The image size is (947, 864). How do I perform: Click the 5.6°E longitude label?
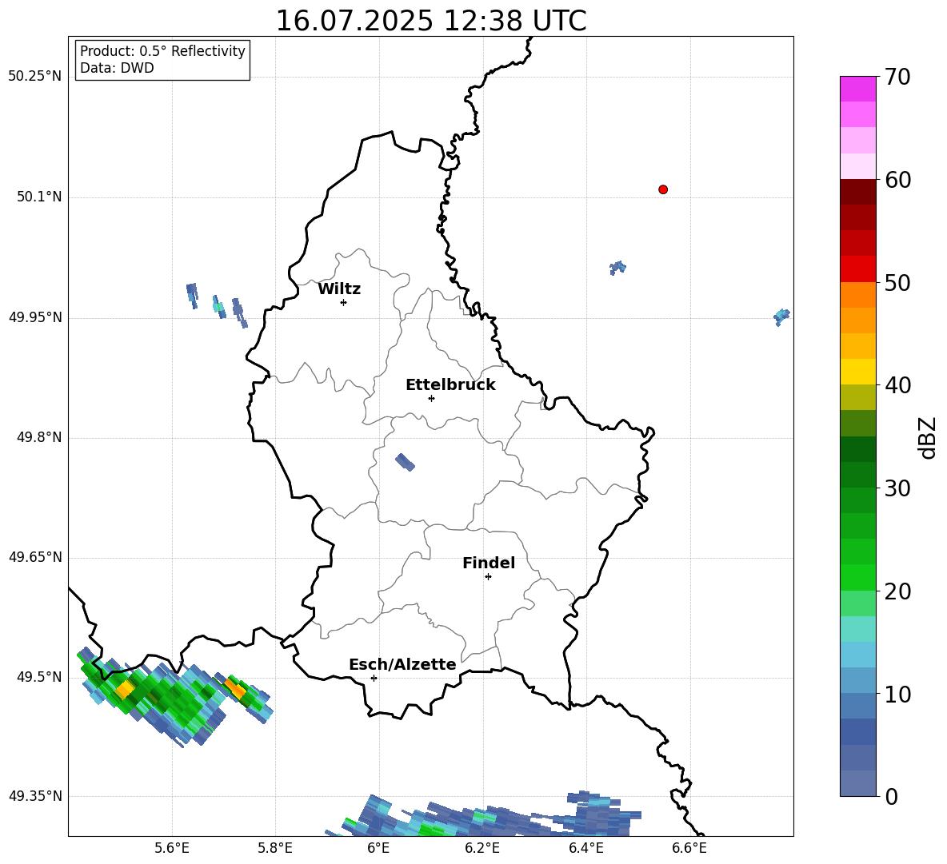click(x=172, y=848)
